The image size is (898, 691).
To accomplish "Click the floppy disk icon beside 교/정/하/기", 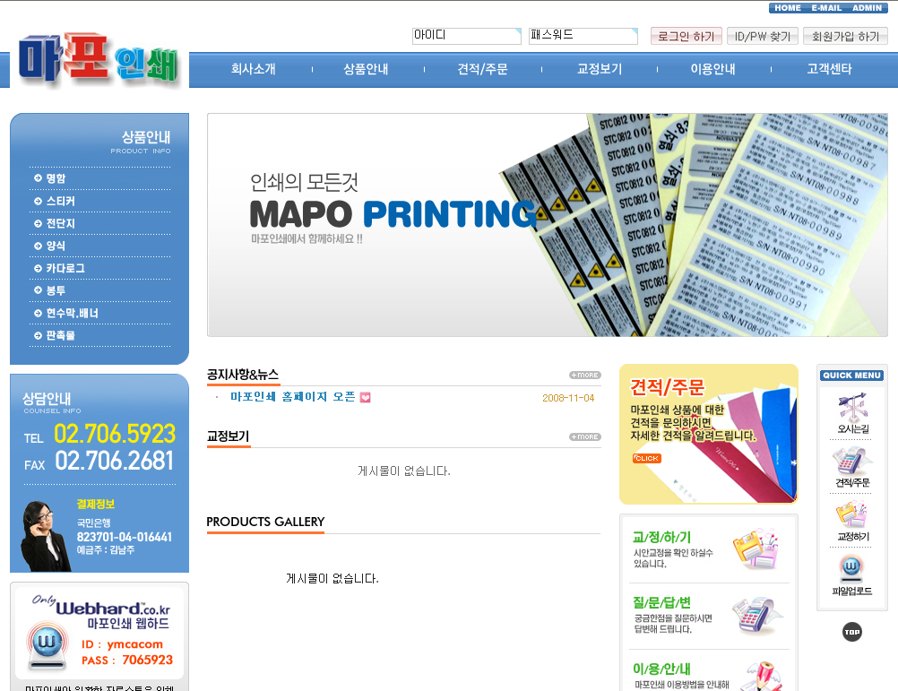I will (x=756, y=548).
